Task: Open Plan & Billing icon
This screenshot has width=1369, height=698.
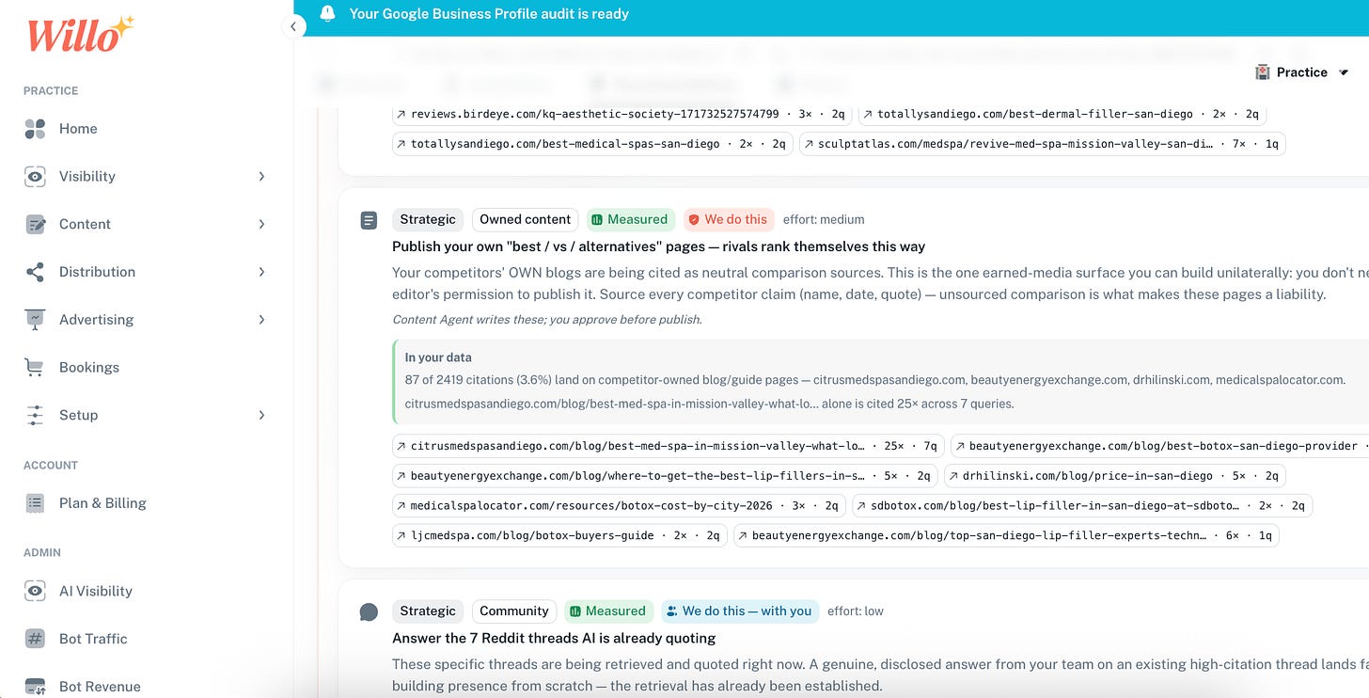Action: 35,503
